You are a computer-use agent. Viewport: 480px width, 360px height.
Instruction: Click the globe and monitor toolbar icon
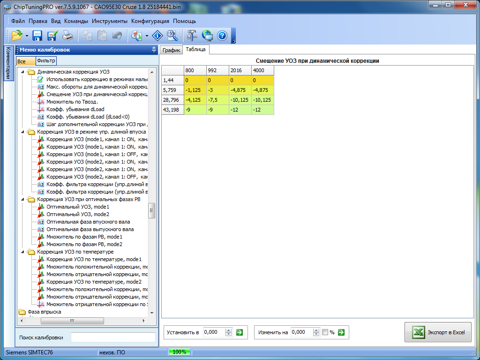(x=207, y=36)
